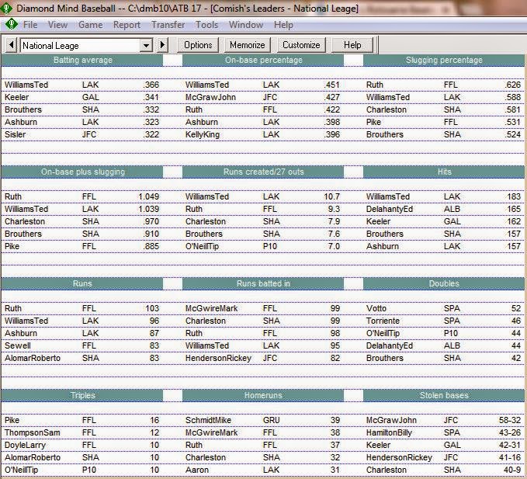Click Sisler in Batting average list
This screenshot has width=527, height=479.
(15, 135)
